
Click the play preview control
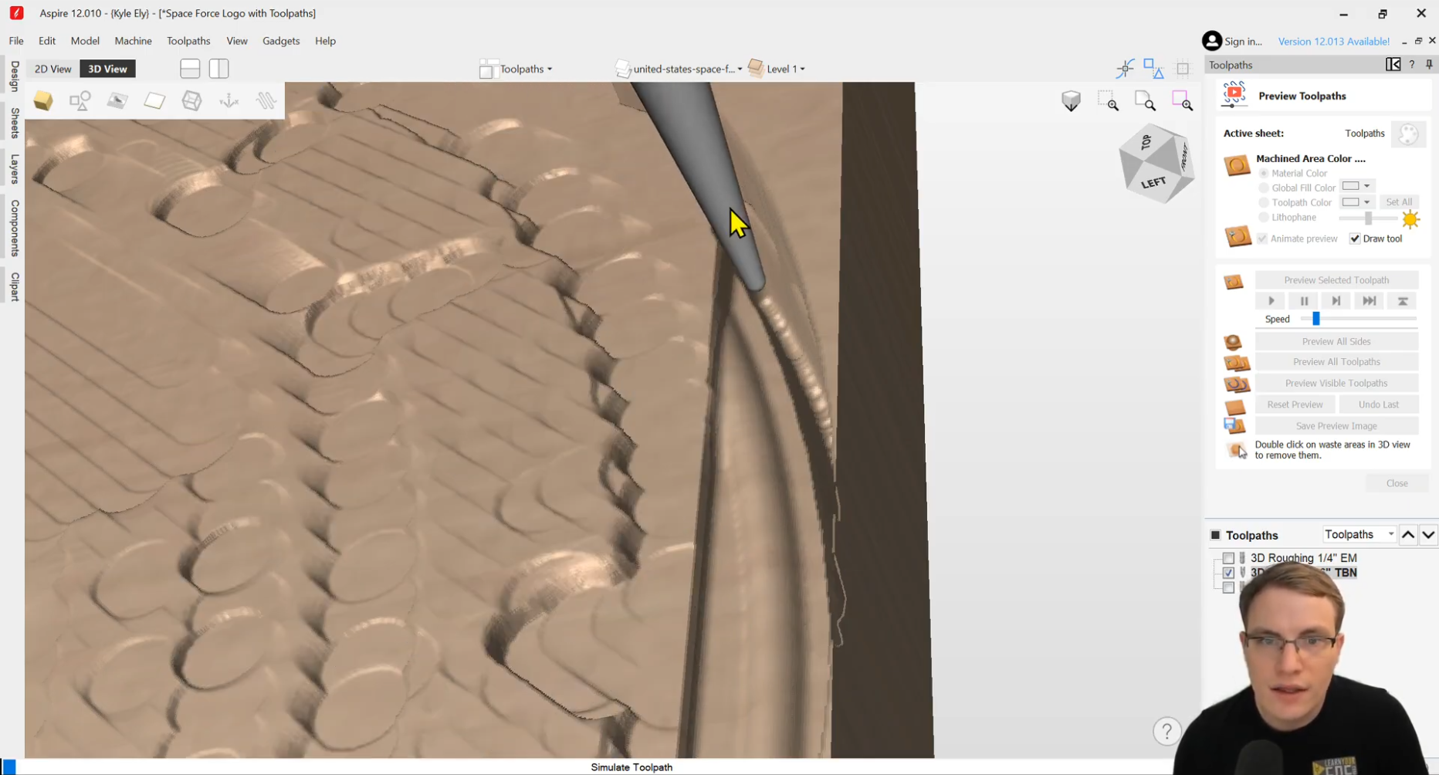click(x=1271, y=301)
